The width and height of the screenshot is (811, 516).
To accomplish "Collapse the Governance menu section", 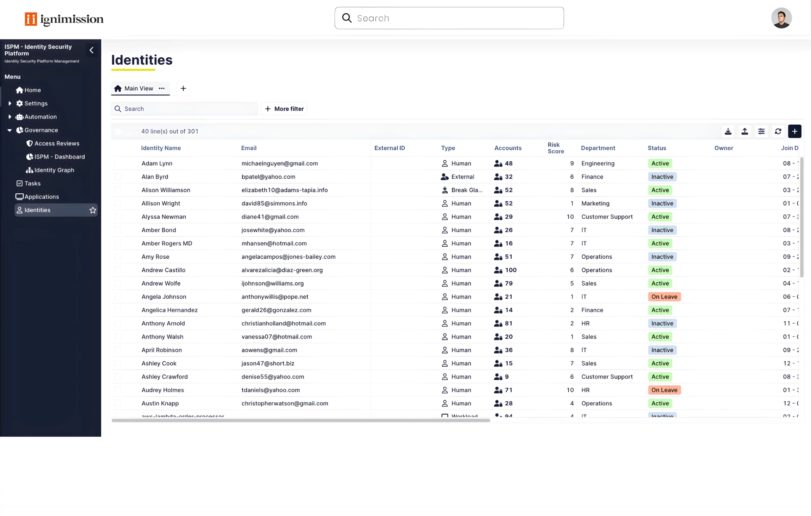I will tap(10, 130).
